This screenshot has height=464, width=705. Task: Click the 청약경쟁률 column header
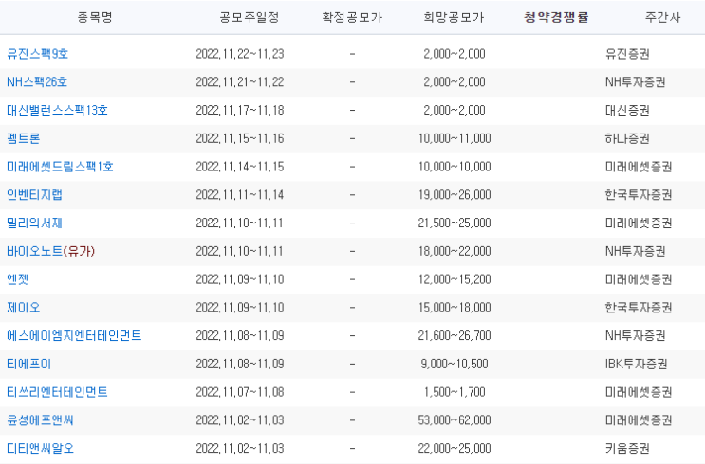(x=556, y=17)
